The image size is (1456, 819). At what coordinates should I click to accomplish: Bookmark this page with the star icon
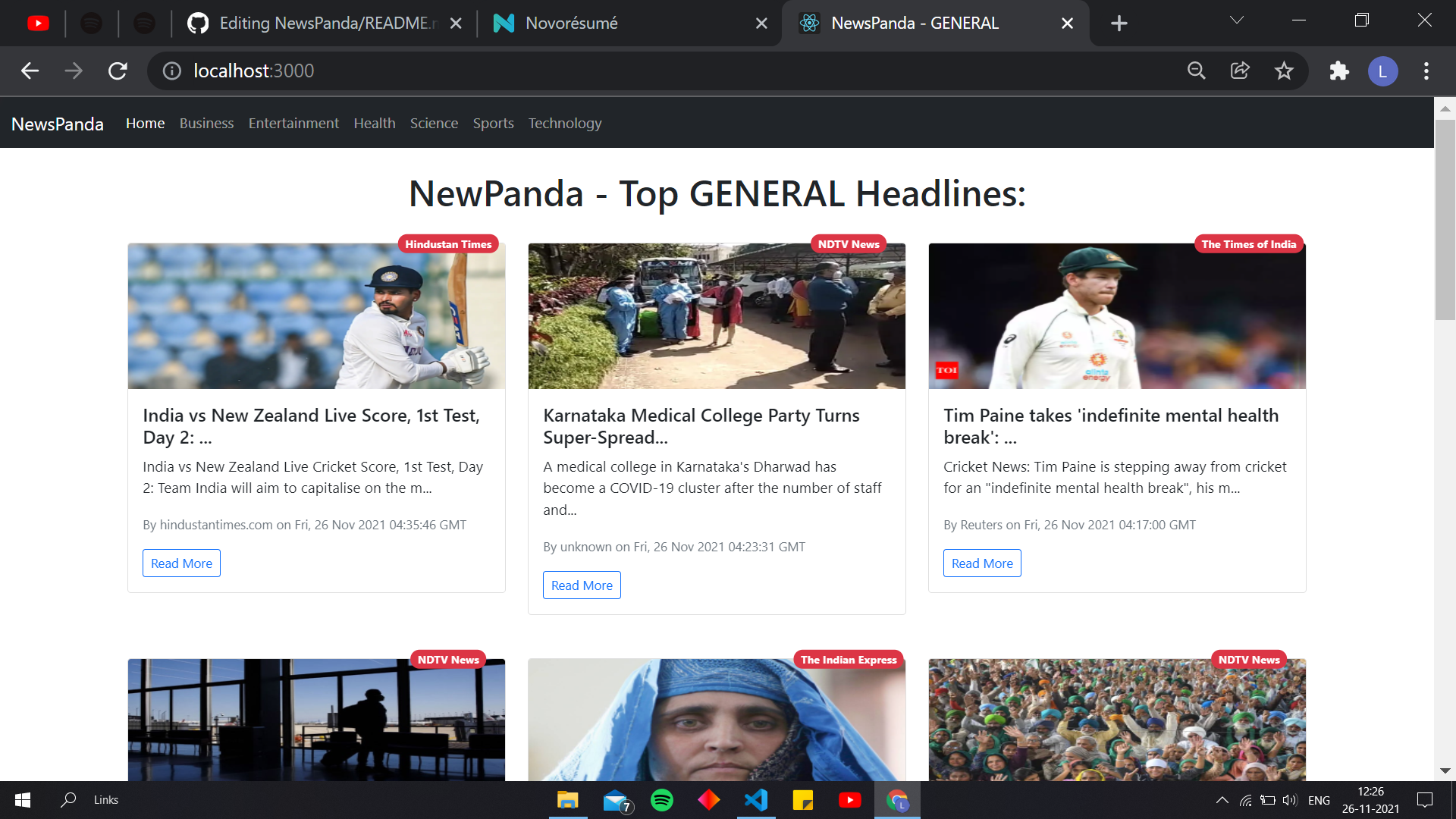click(1284, 71)
